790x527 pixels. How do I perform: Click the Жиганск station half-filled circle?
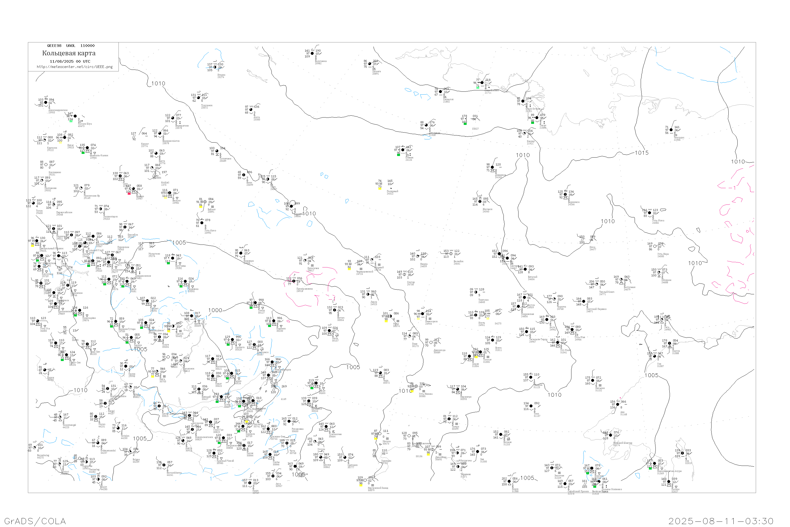click(x=480, y=202)
